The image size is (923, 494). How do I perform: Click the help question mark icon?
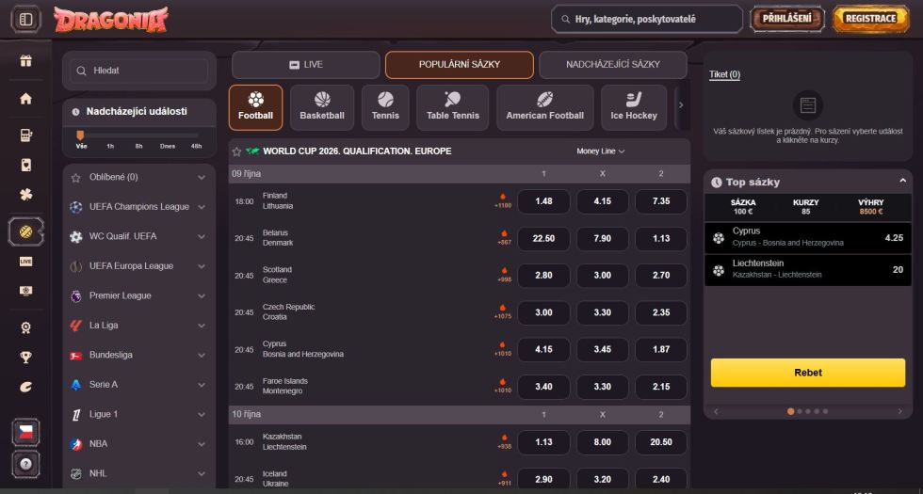(25, 464)
